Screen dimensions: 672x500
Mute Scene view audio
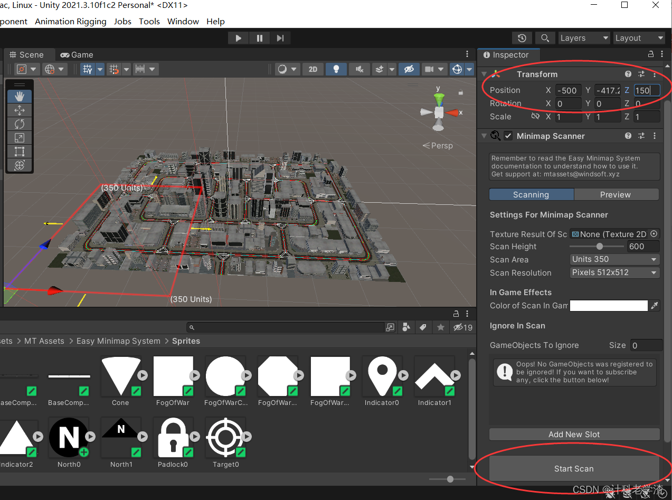pos(359,69)
